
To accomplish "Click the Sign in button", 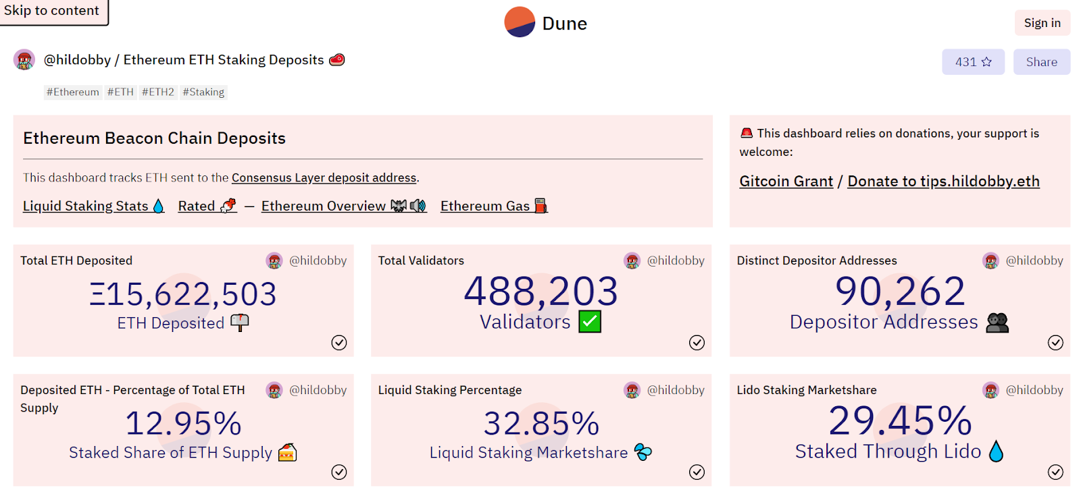I will pos(1042,23).
